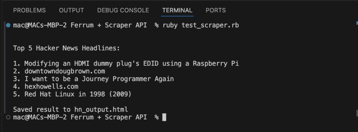This screenshot has height=132, width=358.
Task: Show the DEBUG CONSOLE tab
Action: [123, 10]
